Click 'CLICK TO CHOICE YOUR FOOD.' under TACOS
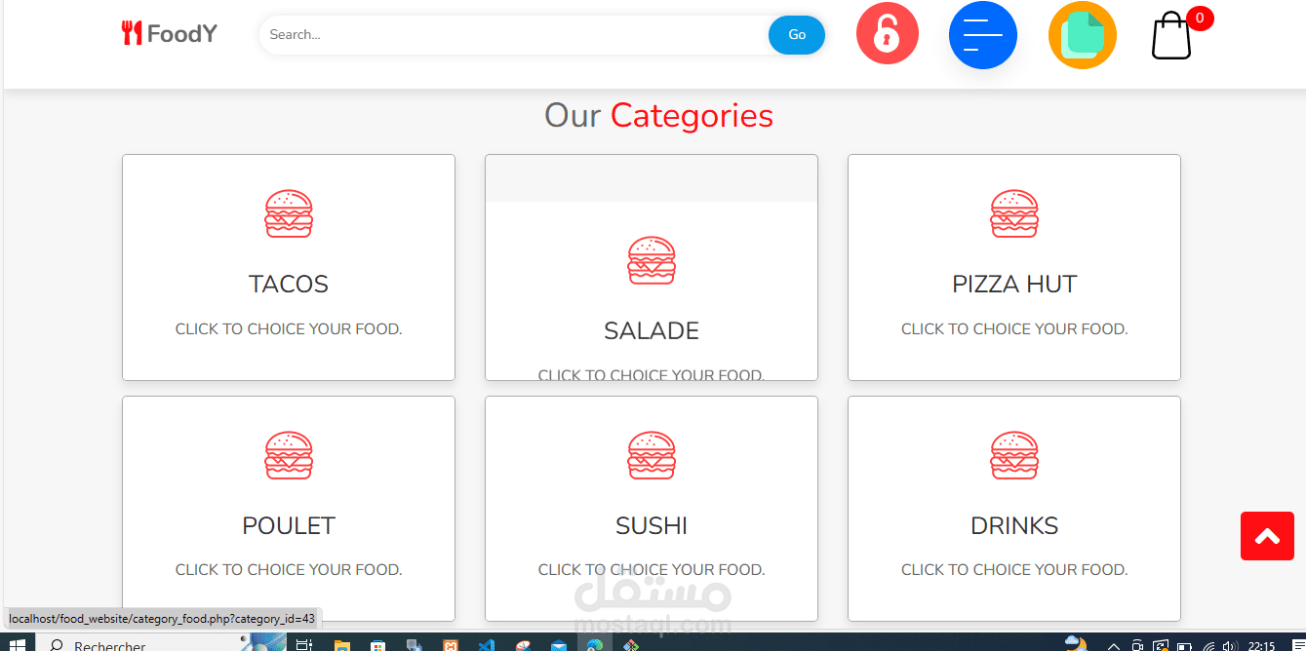Image resolution: width=1306 pixels, height=651 pixels. [x=289, y=329]
